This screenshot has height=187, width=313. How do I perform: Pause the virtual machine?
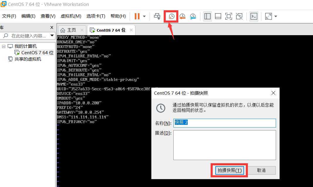tap(137, 16)
